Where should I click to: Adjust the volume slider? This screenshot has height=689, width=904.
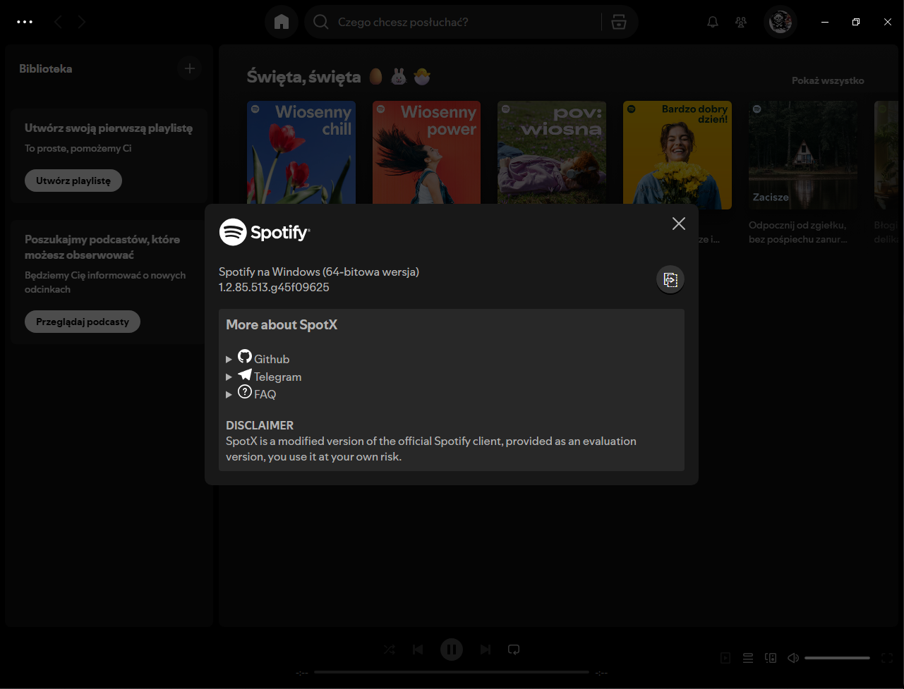837,658
